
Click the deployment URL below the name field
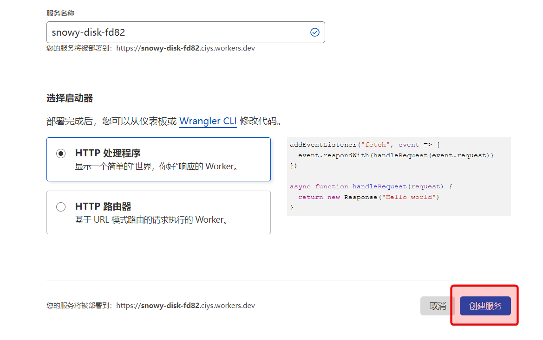pyautogui.click(x=185, y=48)
